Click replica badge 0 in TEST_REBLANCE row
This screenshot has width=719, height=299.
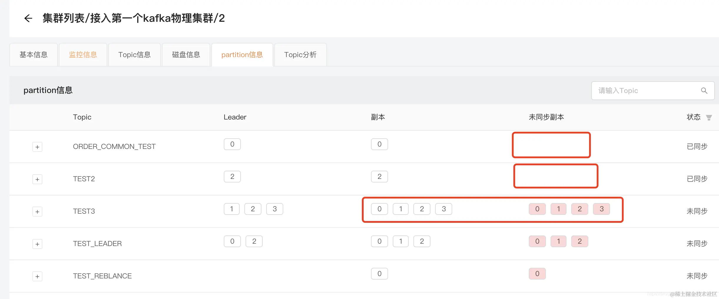click(x=380, y=274)
